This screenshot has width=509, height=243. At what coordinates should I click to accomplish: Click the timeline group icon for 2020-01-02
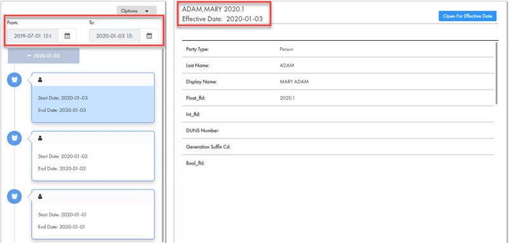(x=14, y=139)
